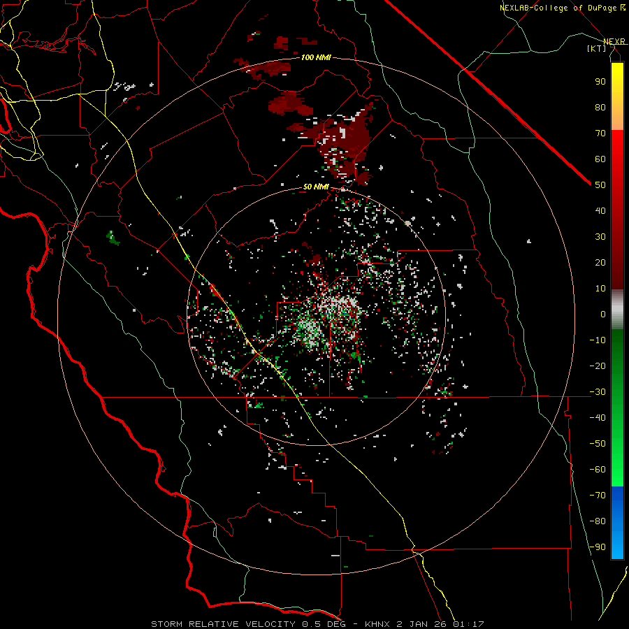Click the positive 60 knots scale label
The image size is (629, 629).
(x=600, y=159)
